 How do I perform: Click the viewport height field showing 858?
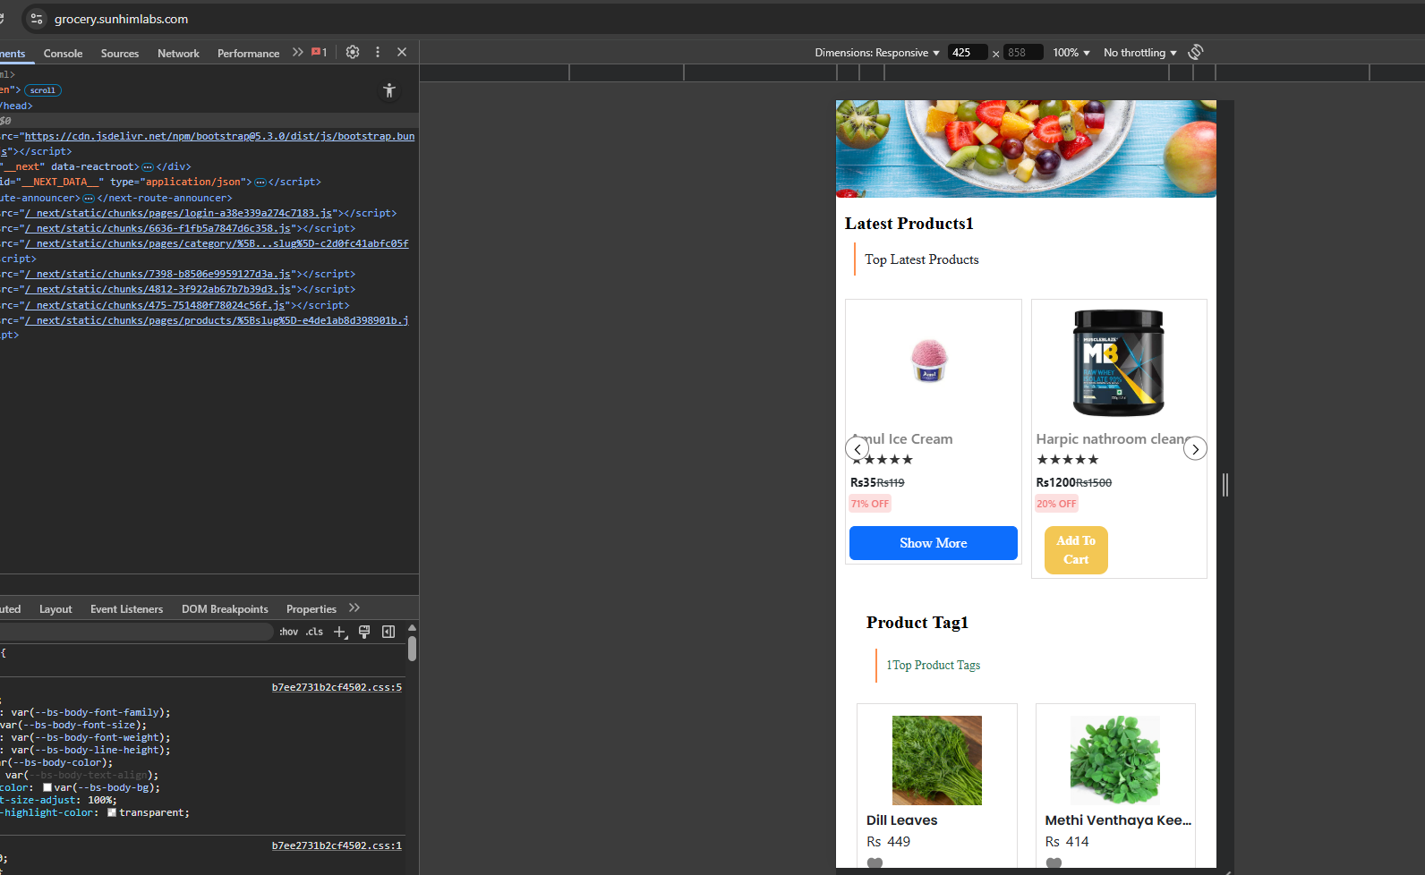click(x=1023, y=53)
